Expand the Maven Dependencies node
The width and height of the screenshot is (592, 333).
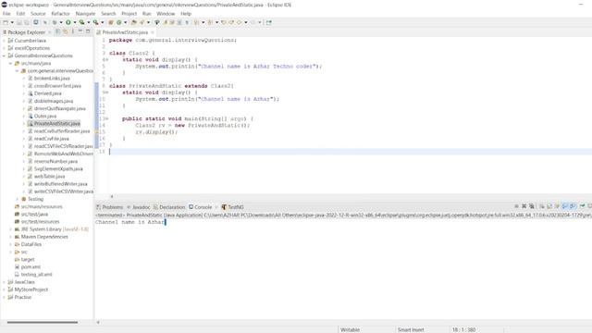coord(10,237)
